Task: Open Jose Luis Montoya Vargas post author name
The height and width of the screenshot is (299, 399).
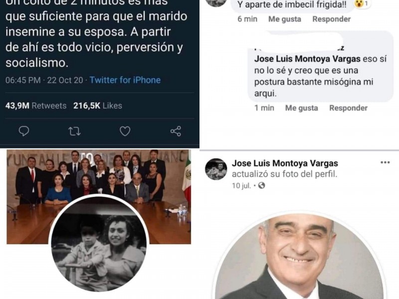Action: (x=285, y=163)
